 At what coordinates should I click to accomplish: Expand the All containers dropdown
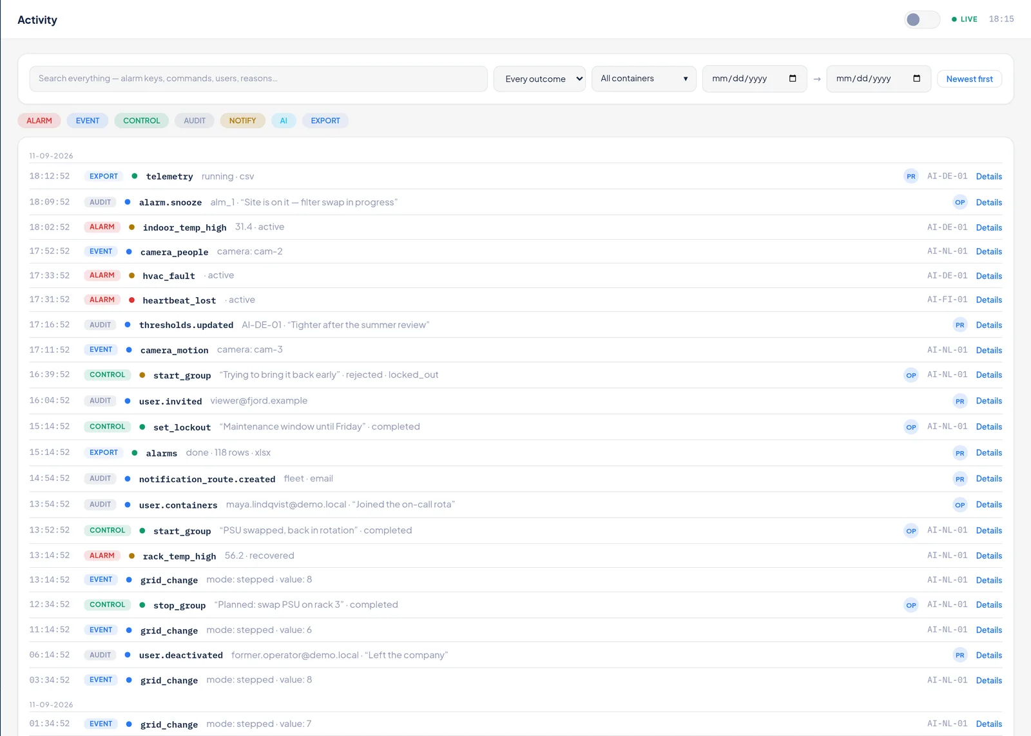[x=644, y=79]
